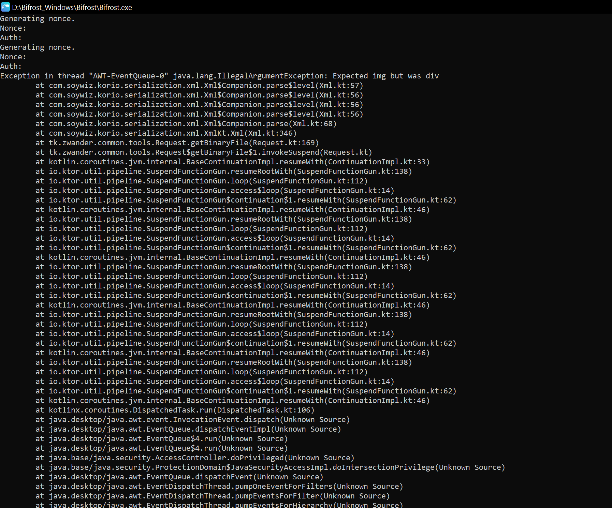
Task: Select the title bar path D:\Bifrost_Windows\Bifrost\Bifrost.exe
Action: 72,7
